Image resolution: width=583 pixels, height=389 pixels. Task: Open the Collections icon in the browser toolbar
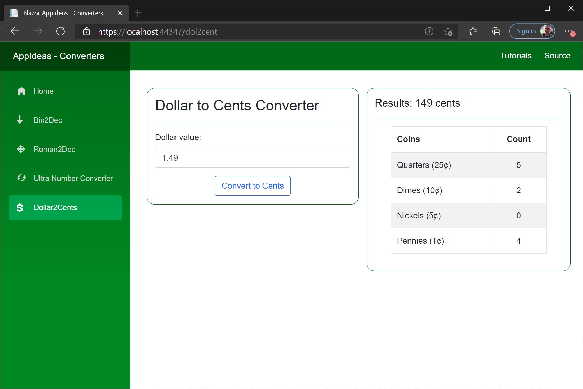pyautogui.click(x=495, y=31)
